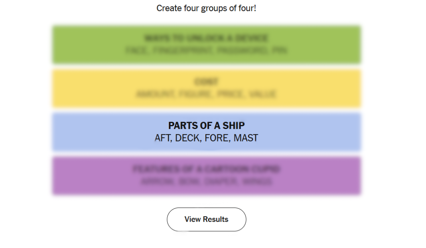426x248 pixels.
Task: Click the blurred title in yellow group
Action: 206,82
